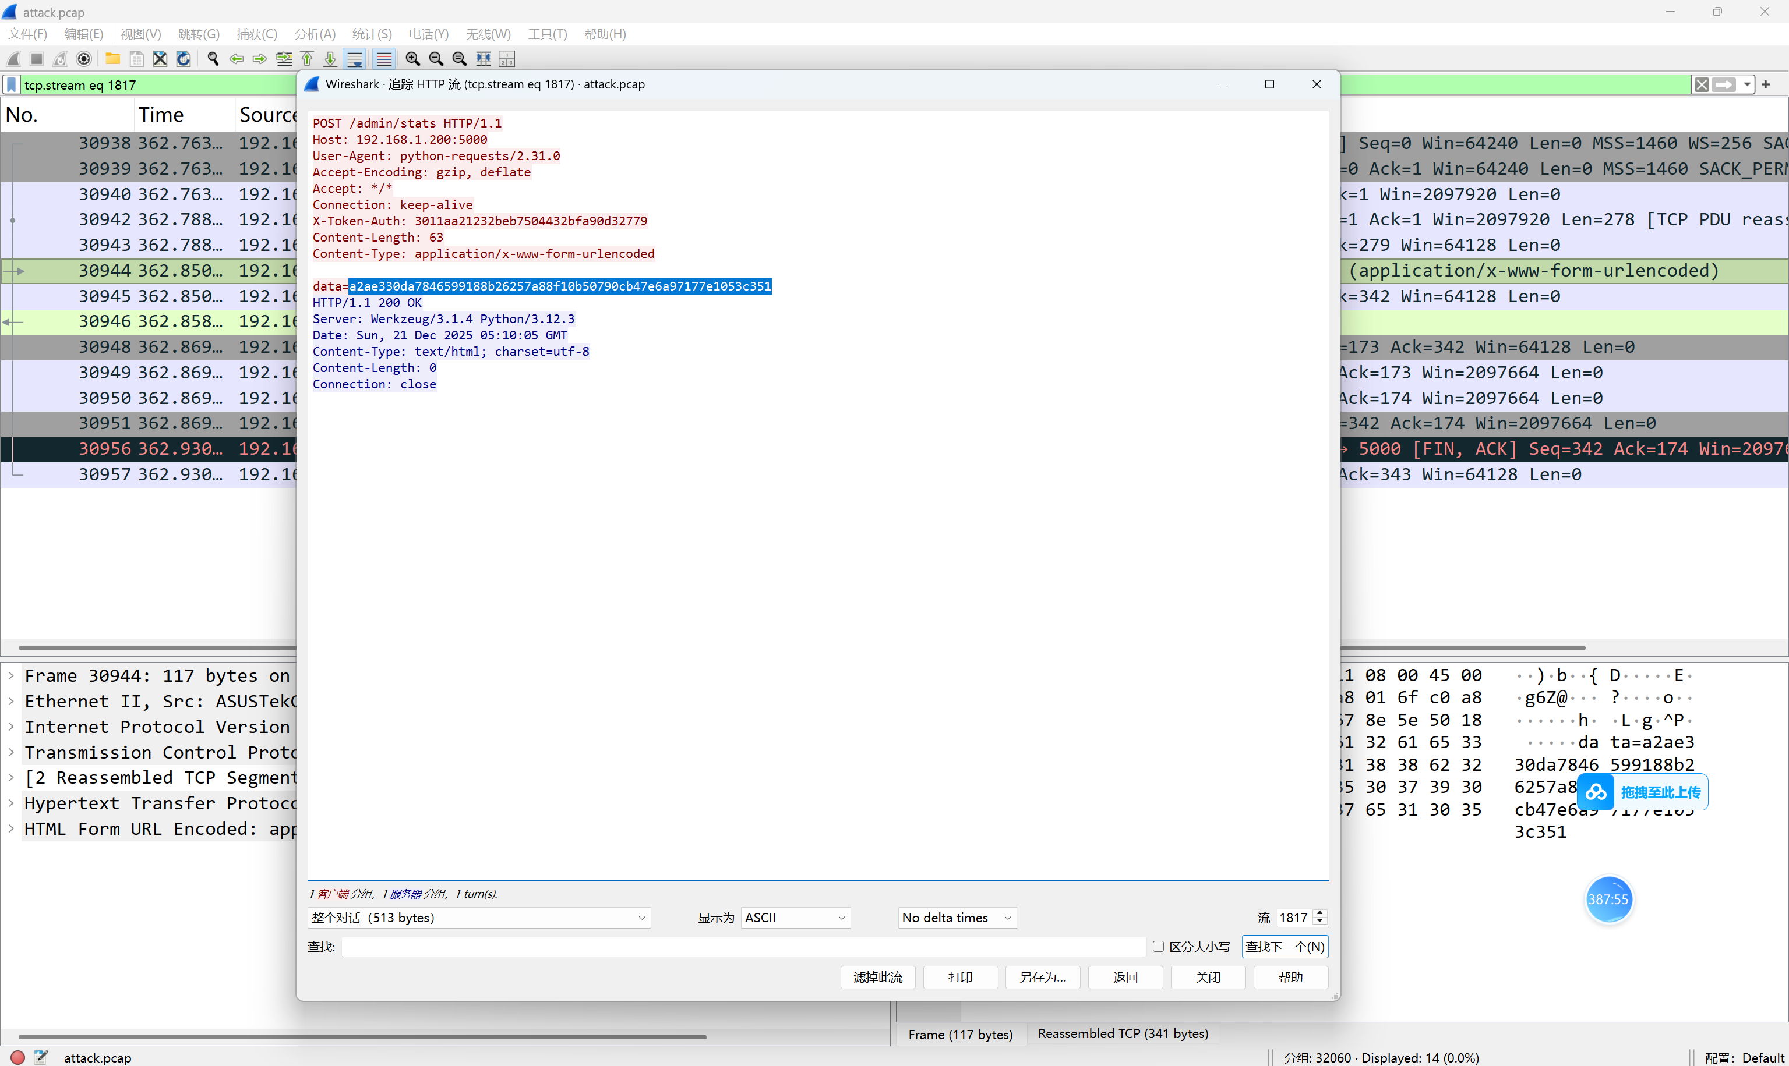Open the 捕获(C) menu

click(256, 34)
